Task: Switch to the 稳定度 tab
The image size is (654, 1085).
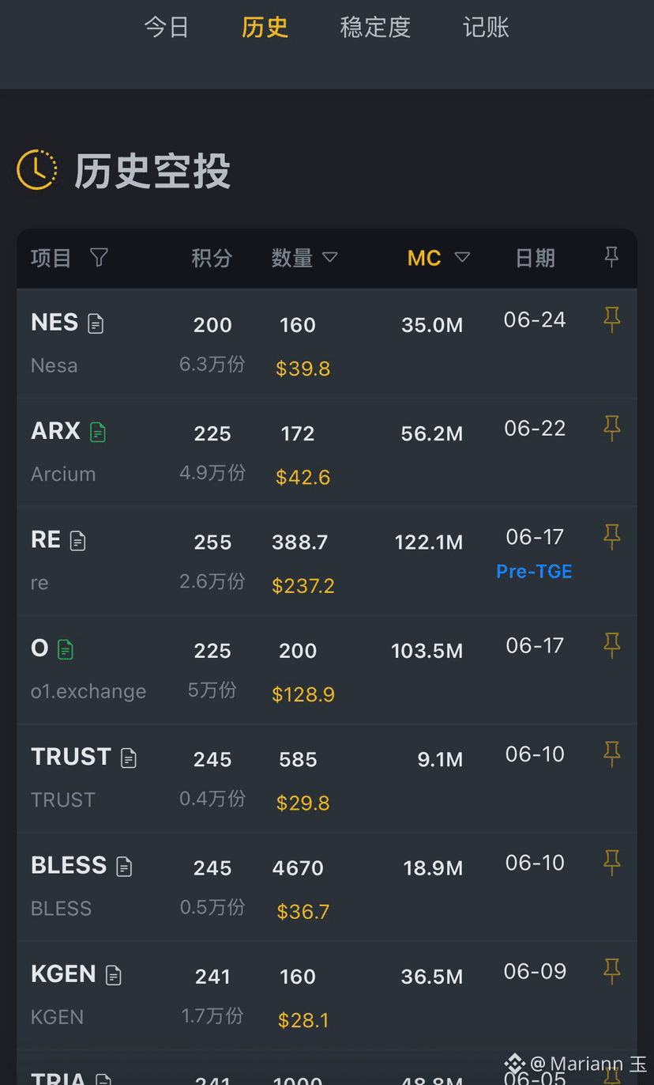Action: click(x=375, y=28)
